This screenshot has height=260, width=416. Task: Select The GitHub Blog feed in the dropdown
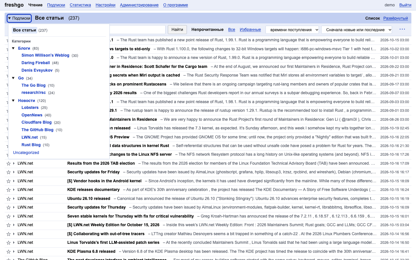pyautogui.click(x=38, y=130)
